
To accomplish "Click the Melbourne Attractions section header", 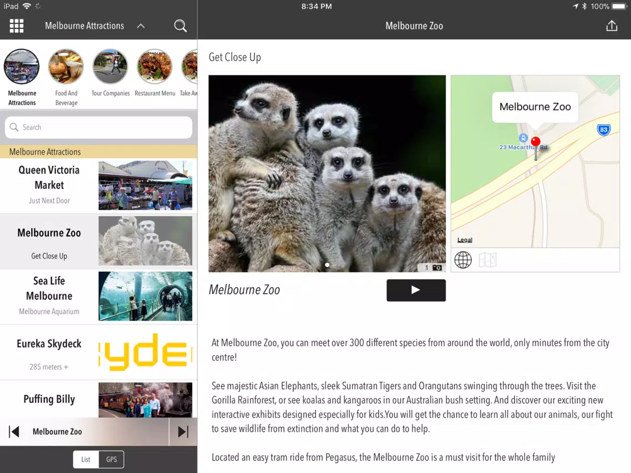I will [x=99, y=152].
